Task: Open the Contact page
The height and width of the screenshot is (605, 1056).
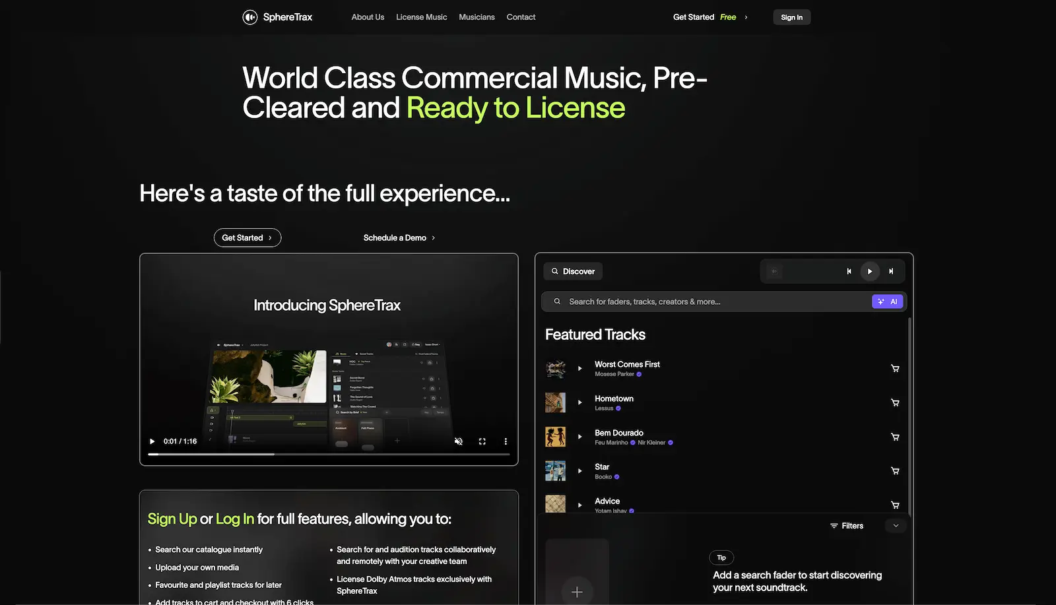Action: coord(521,17)
